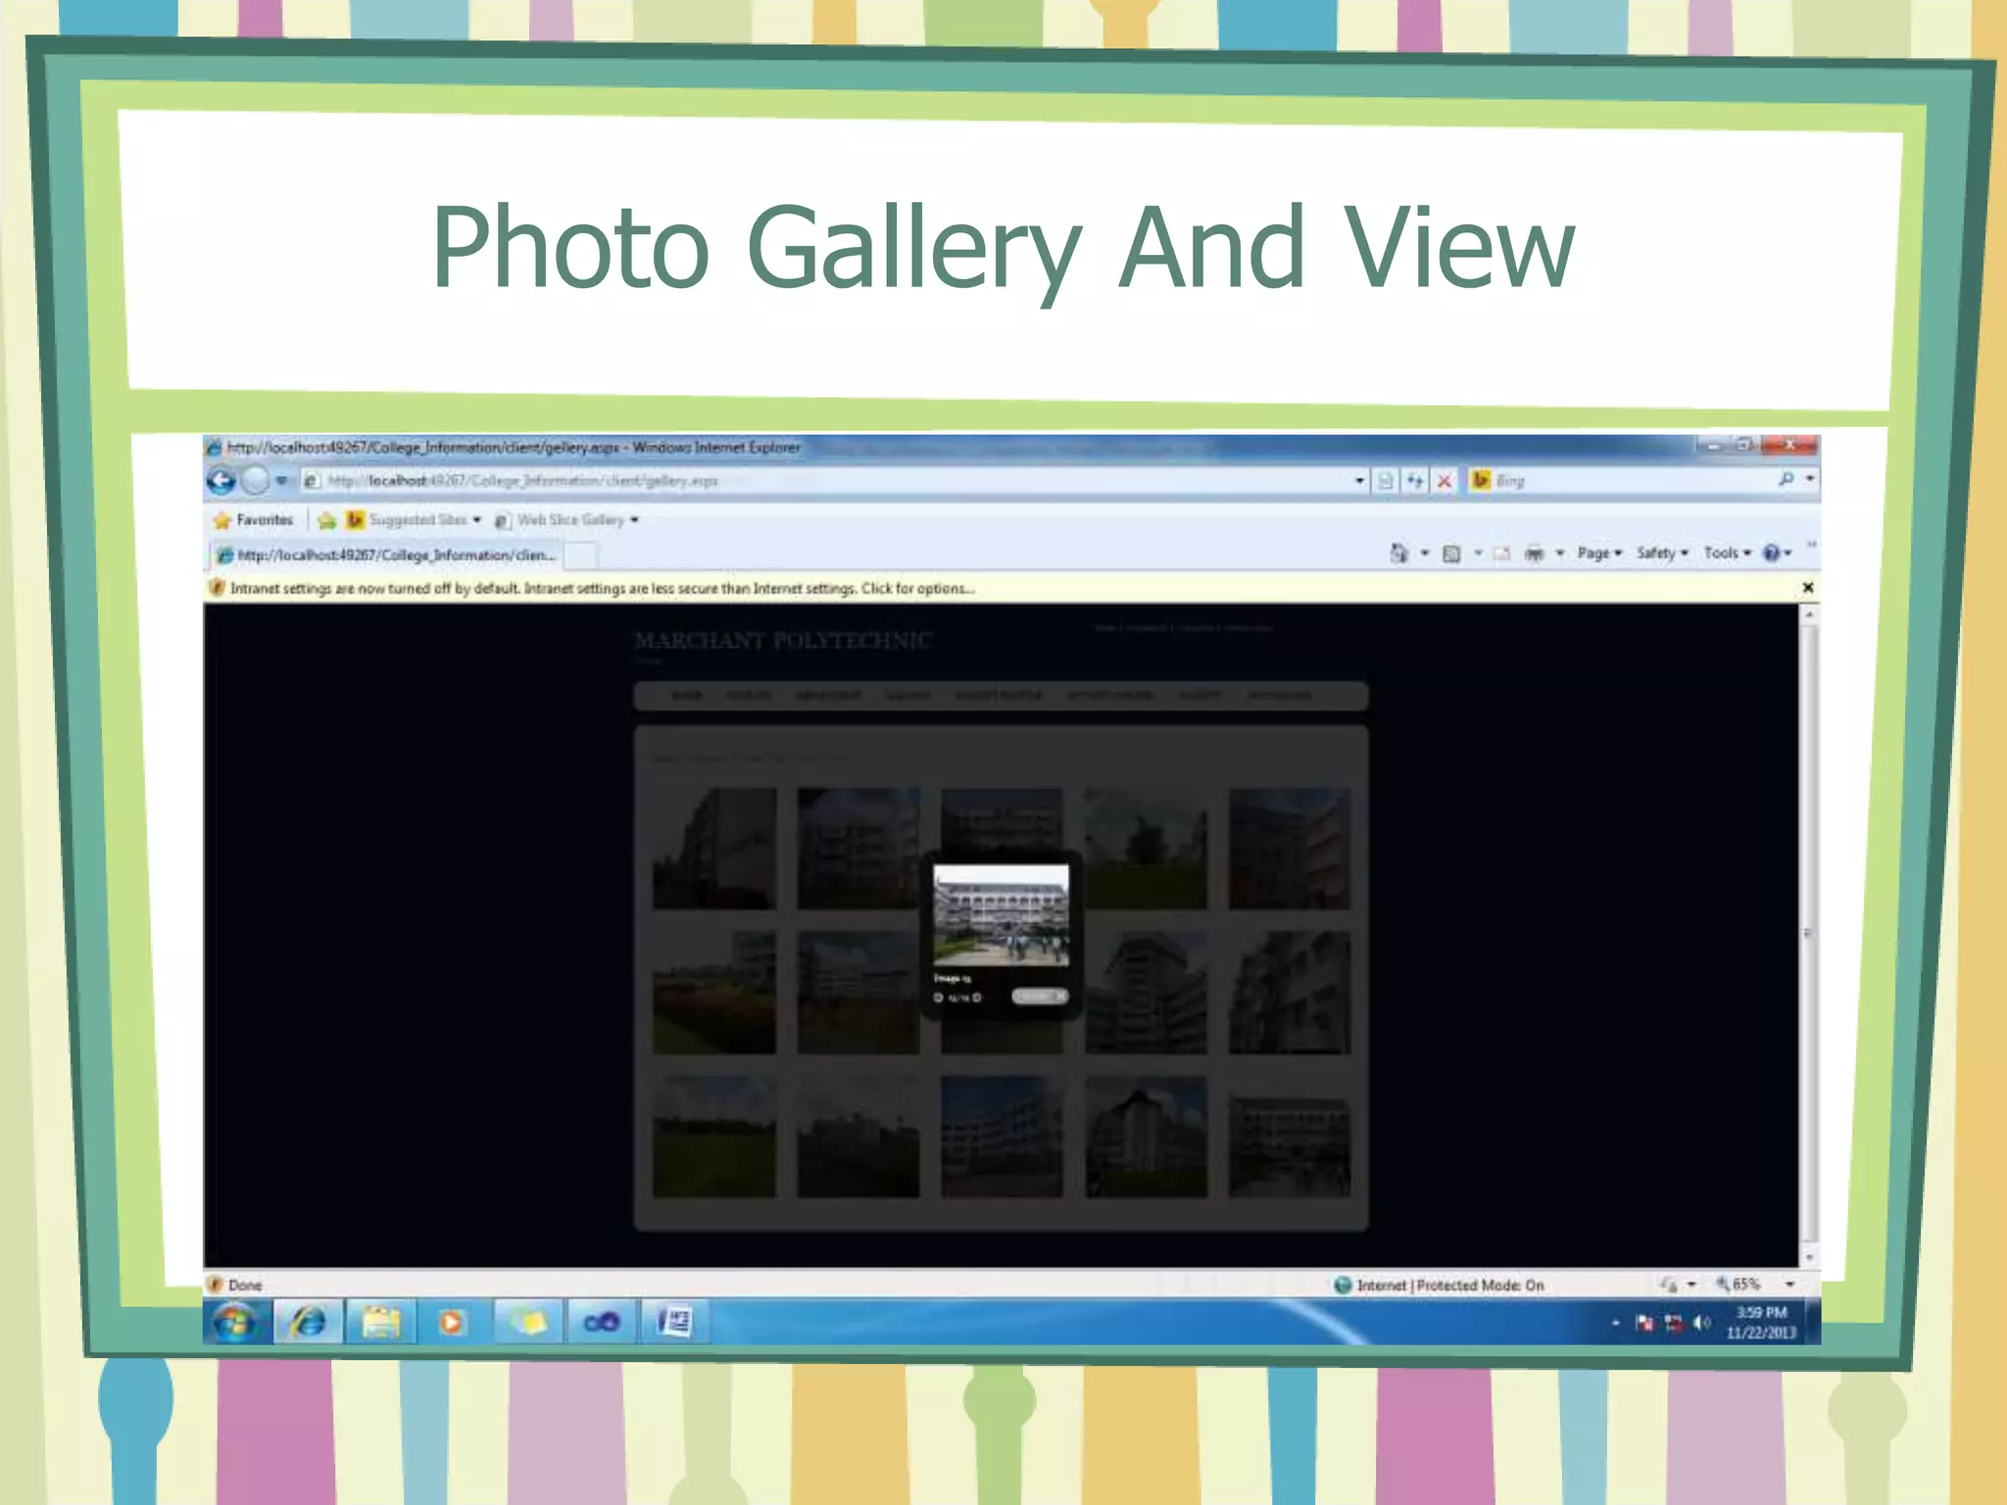Screen dimensions: 2007x1505
Task: Click the Print icon
Action: (x=1534, y=554)
